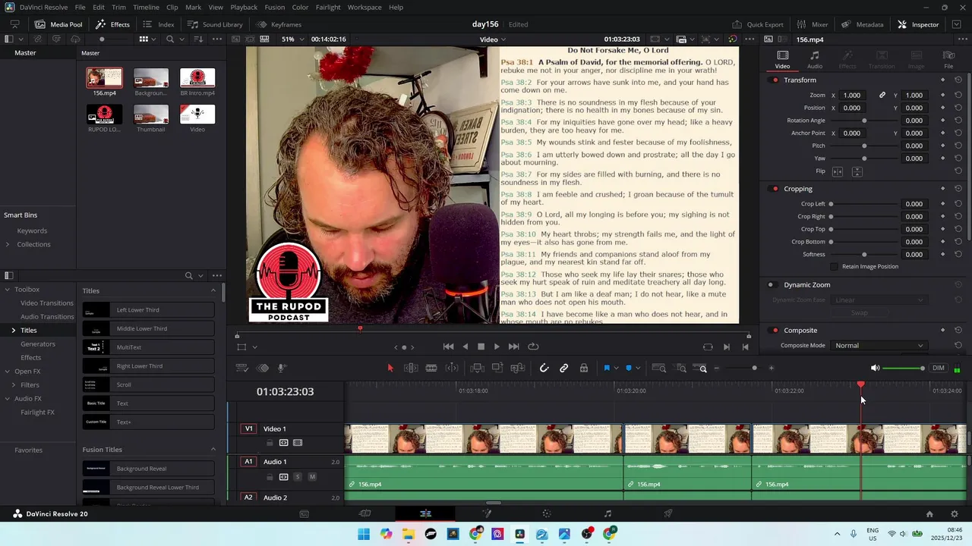Open the Keyframes panel
The width and height of the screenshot is (972, 546).
point(279,24)
